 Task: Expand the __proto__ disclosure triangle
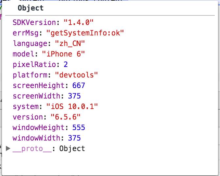click(9, 149)
